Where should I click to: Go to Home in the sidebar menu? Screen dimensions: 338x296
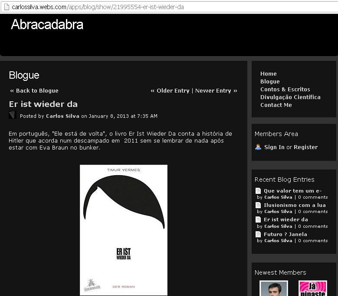tap(269, 73)
